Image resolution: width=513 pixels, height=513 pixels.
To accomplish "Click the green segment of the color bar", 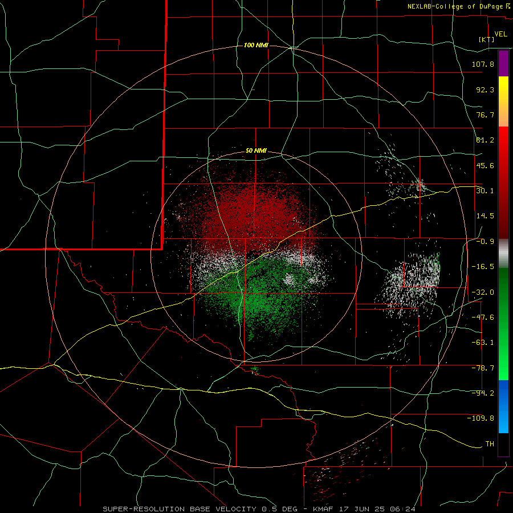I will (503, 324).
